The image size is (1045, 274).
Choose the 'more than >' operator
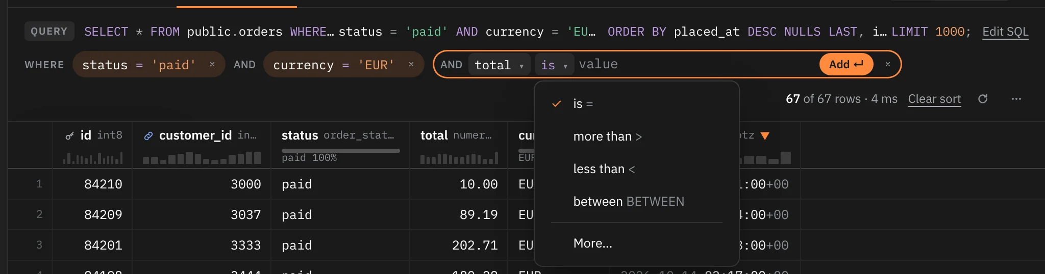point(637,136)
